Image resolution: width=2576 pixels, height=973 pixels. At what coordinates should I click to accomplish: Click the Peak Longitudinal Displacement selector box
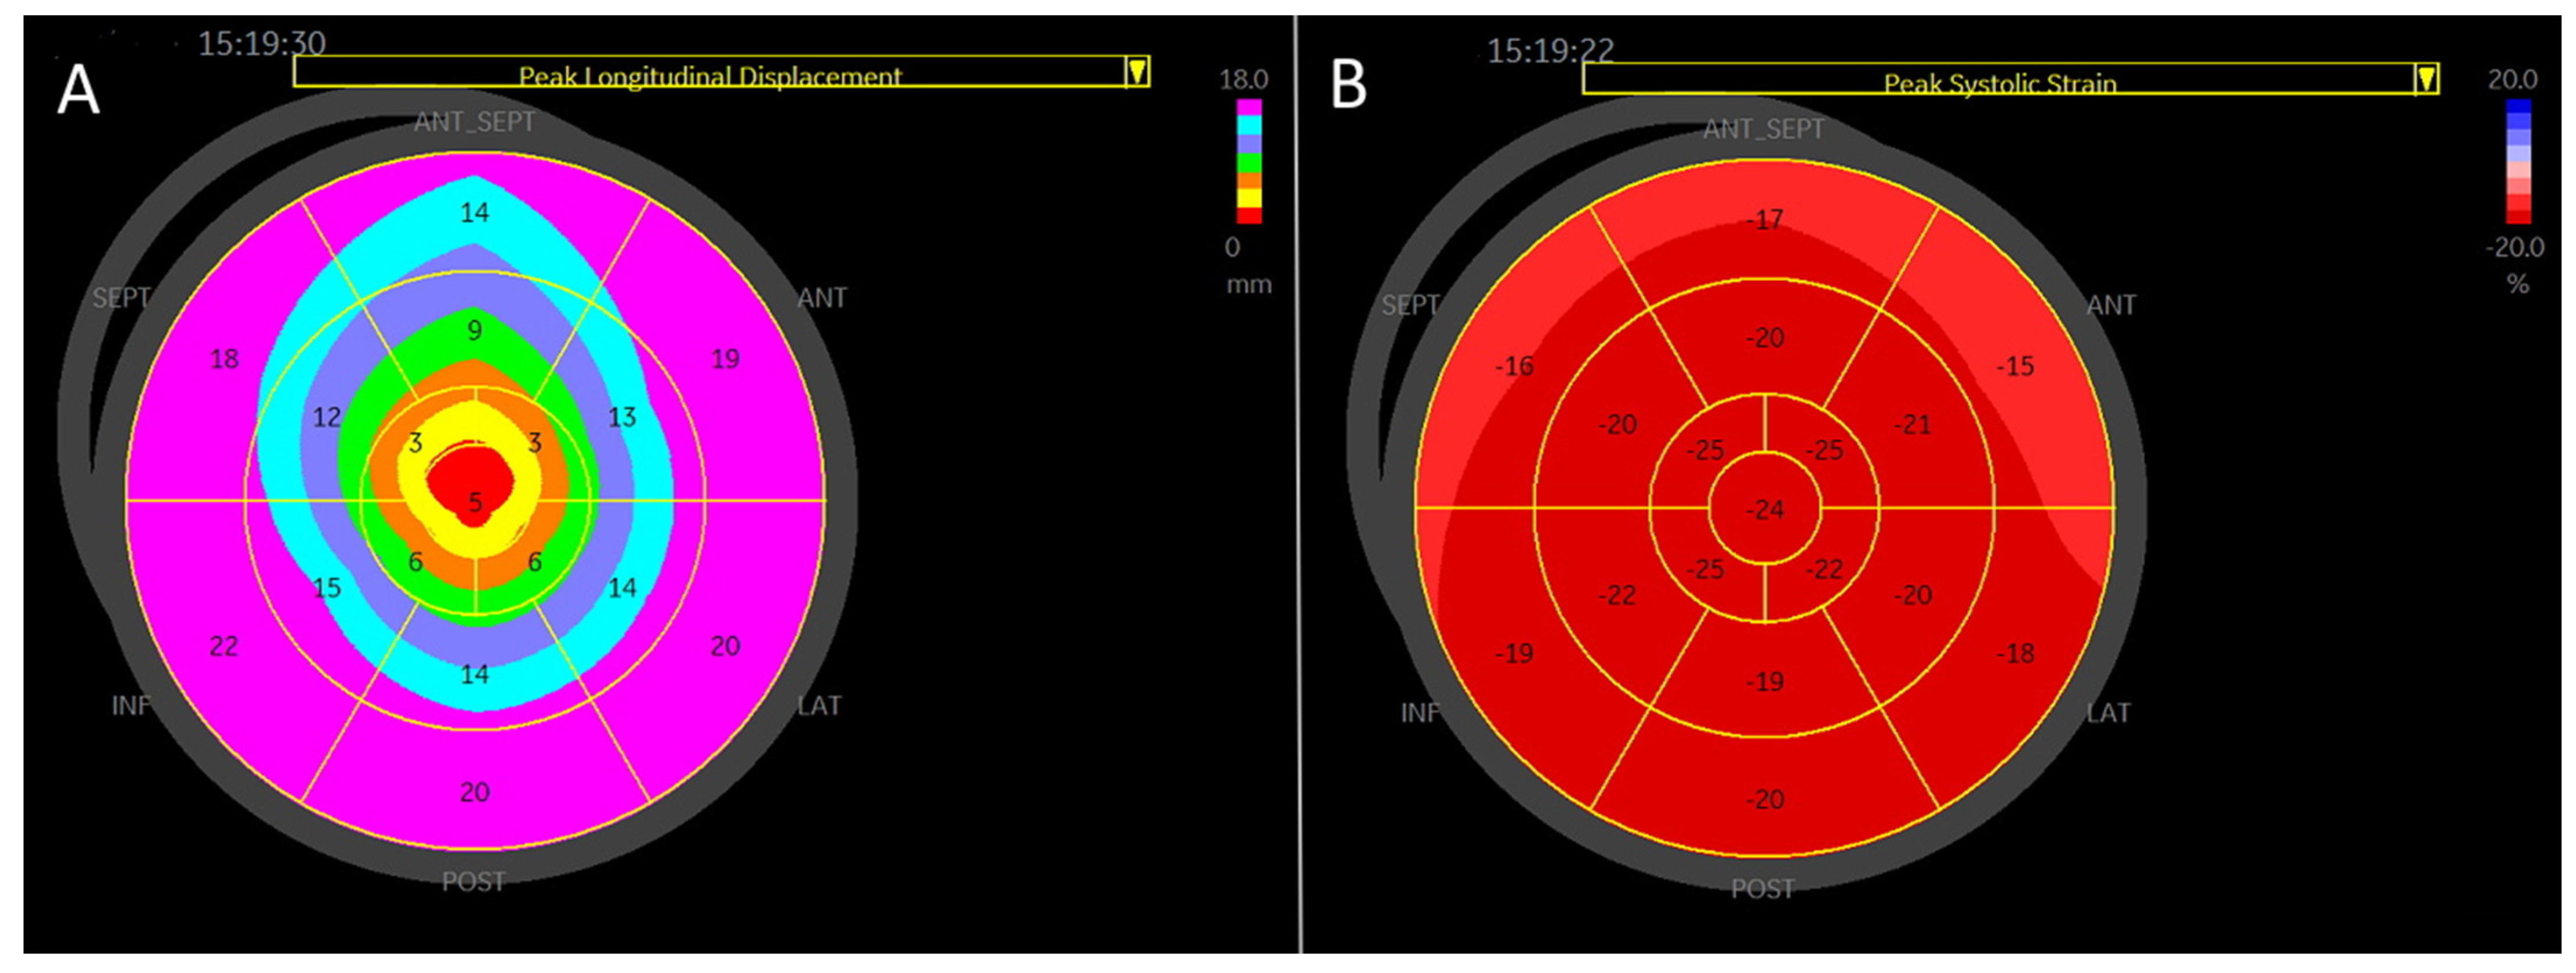pyautogui.click(x=709, y=72)
